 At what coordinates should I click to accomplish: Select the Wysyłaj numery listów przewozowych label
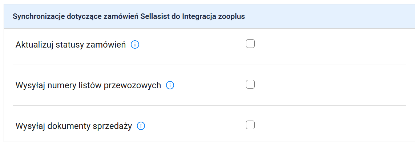(88, 85)
